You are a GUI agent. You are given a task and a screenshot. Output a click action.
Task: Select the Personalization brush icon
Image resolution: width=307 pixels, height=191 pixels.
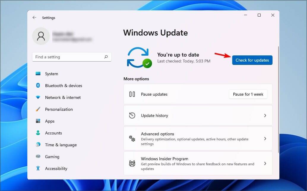coord(38,109)
